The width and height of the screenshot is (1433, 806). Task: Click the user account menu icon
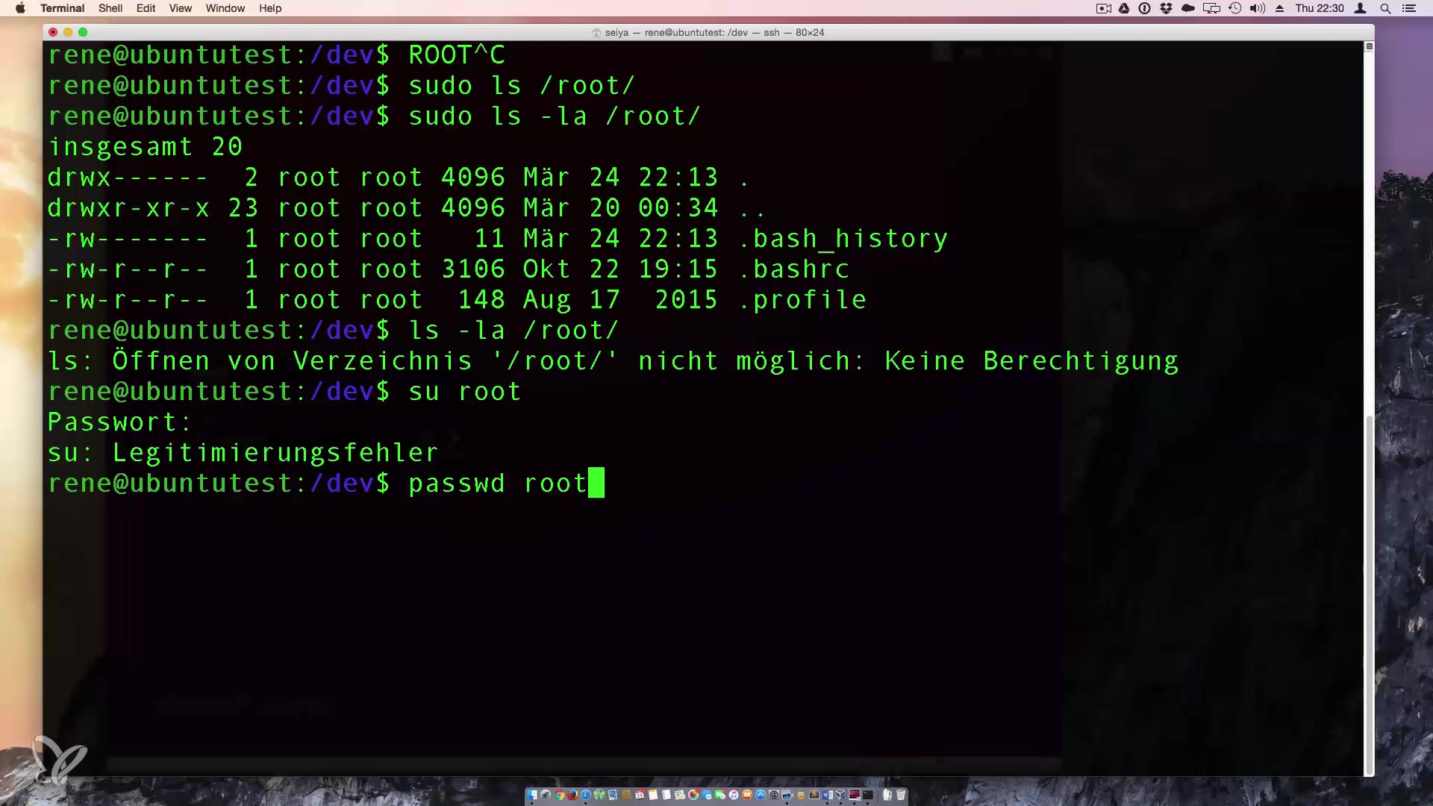[x=1361, y=8]
